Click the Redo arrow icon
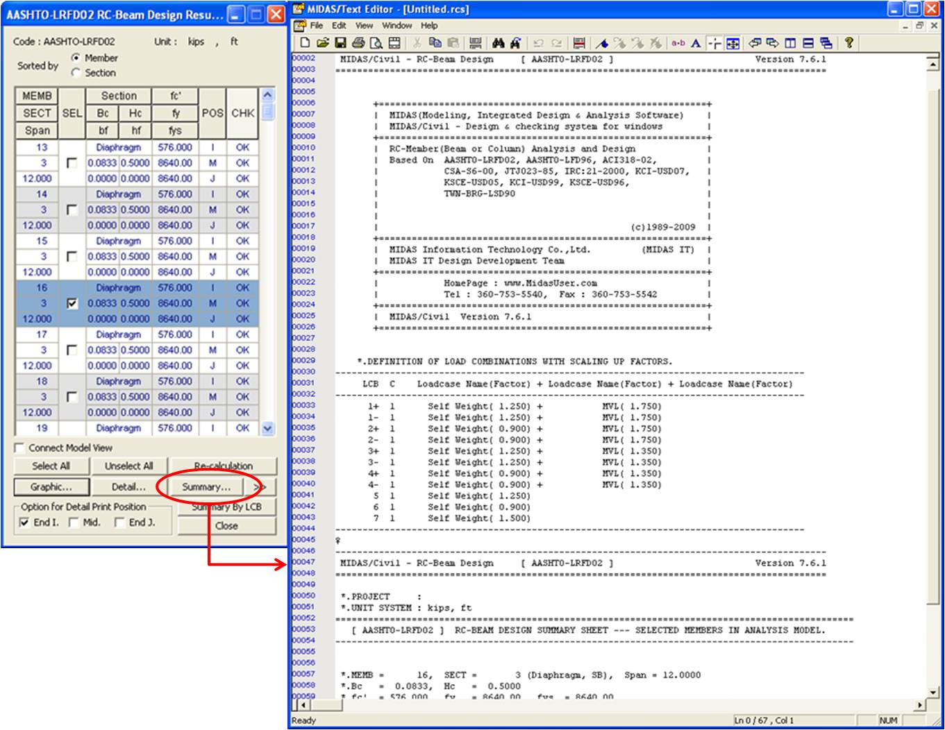Viewport: 945px width, 730px height. (x=557, y=43)
